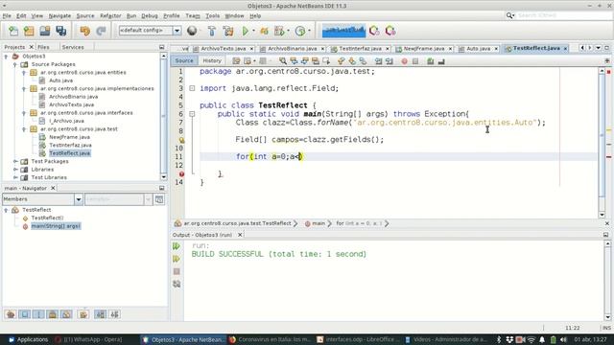Toggle the History editor view button
614x345 pixels.
pos(212,60)
